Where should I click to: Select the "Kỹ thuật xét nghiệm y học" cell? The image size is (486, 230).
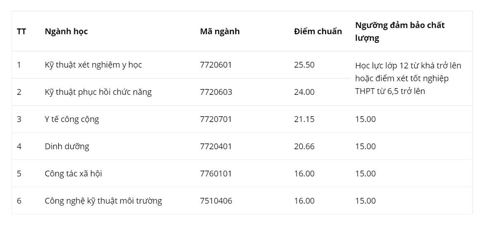click(93, 65)
